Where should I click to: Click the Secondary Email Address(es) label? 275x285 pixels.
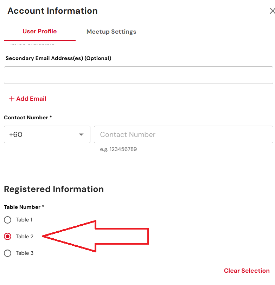pyautogui.click(x=58, y=58)
